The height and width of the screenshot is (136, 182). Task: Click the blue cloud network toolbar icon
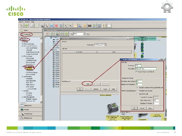coord(52,26)
